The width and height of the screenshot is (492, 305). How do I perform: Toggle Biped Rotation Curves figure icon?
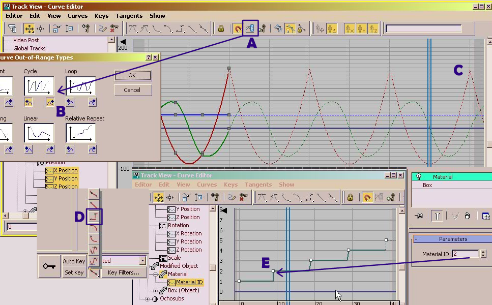332,29
